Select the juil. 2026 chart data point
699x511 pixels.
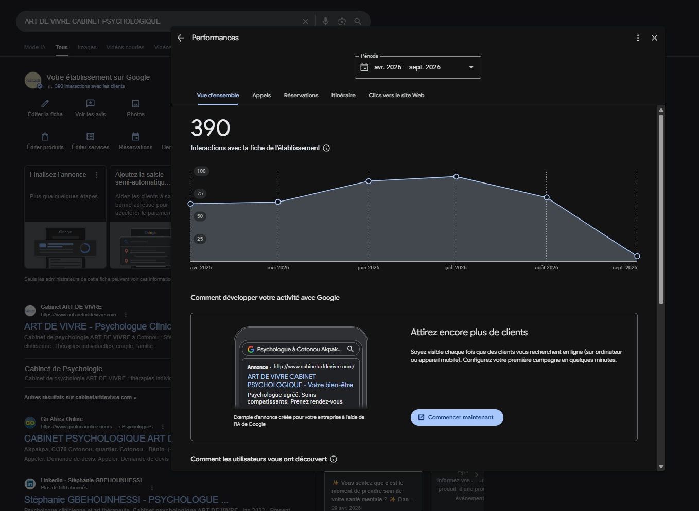coord(456,177)
